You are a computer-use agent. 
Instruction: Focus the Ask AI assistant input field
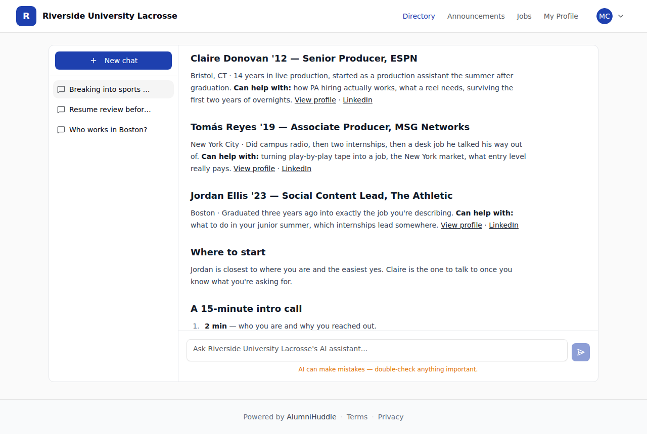(x=377, y=350)
